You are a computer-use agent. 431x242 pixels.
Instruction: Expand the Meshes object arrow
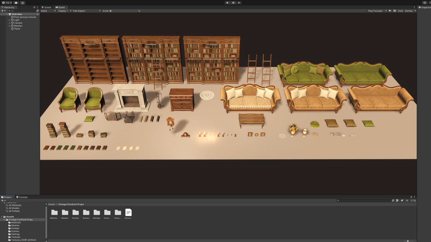10,26
